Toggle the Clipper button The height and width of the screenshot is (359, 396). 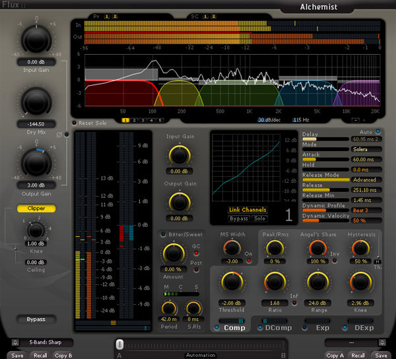click(x=36, y=209)
